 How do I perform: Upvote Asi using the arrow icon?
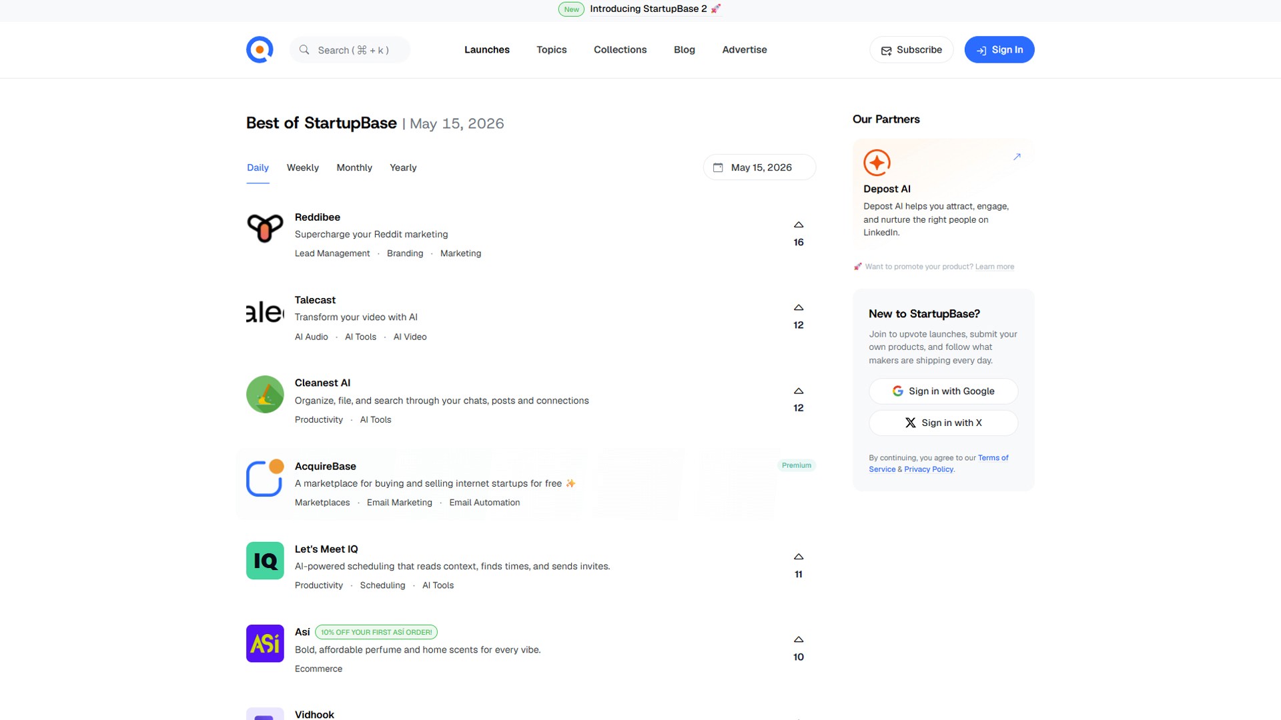pos(799,639)
